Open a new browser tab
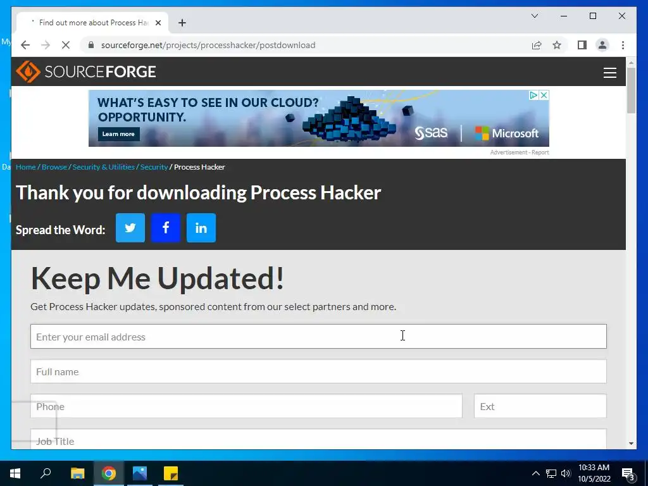 click(x=182, y=23)
